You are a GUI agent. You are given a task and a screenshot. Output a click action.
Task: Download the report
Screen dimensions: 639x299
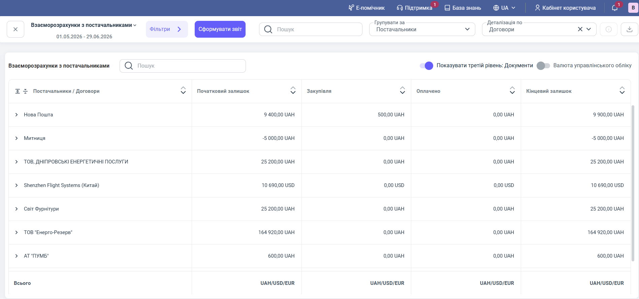point(630,29)
